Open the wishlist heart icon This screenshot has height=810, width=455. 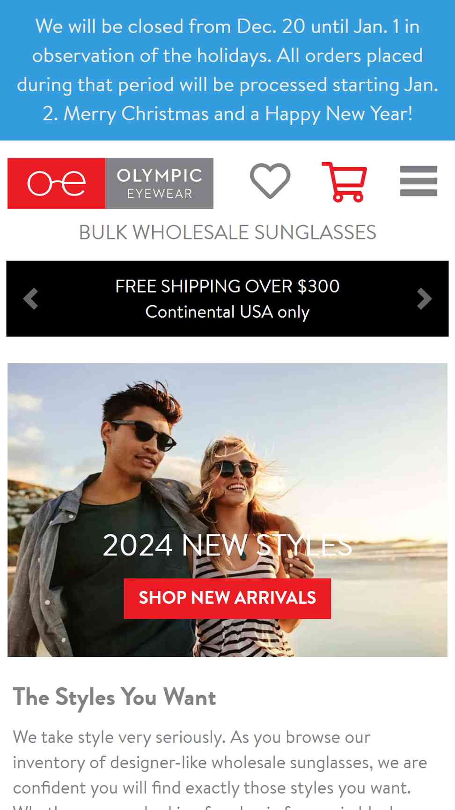tap(270, 180)
